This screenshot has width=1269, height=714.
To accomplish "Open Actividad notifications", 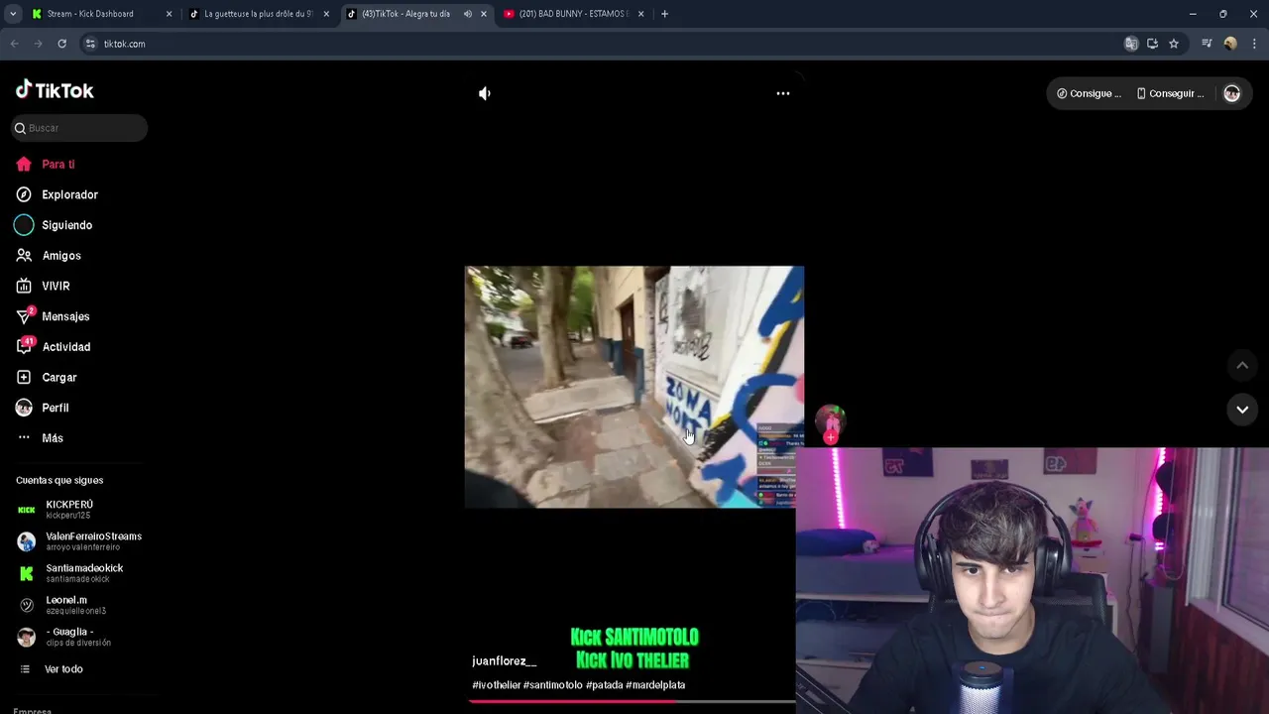I will 54,347.
